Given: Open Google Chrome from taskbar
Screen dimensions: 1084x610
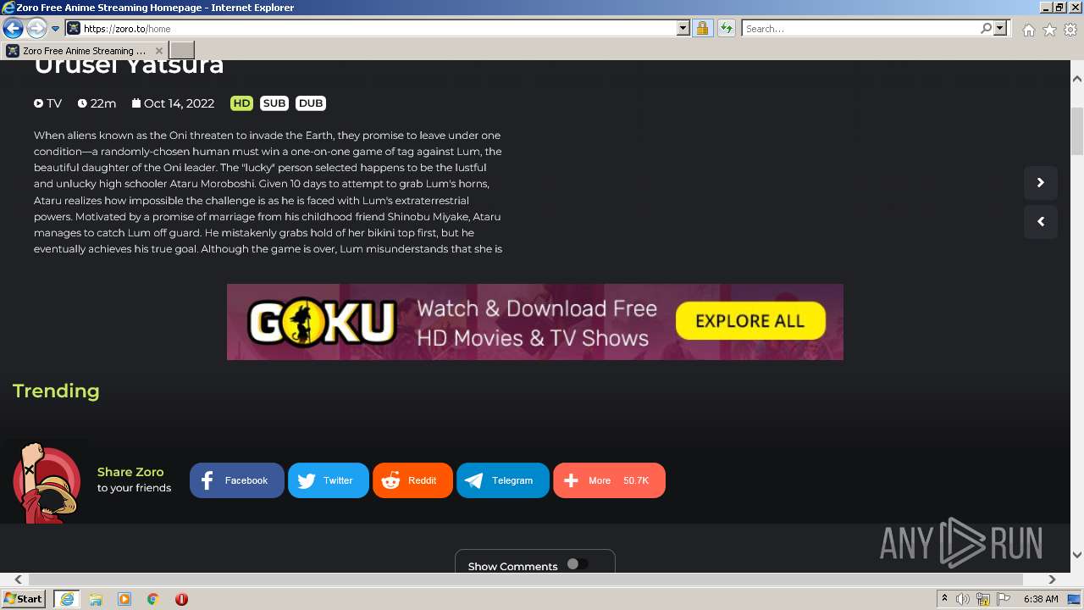Looking at the screenshot, I should pyautogui.click(x=153, y=599).
